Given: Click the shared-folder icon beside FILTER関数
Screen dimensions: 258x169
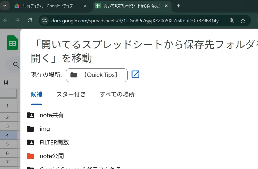Looking at the screenshot, I should coord(31,142).
